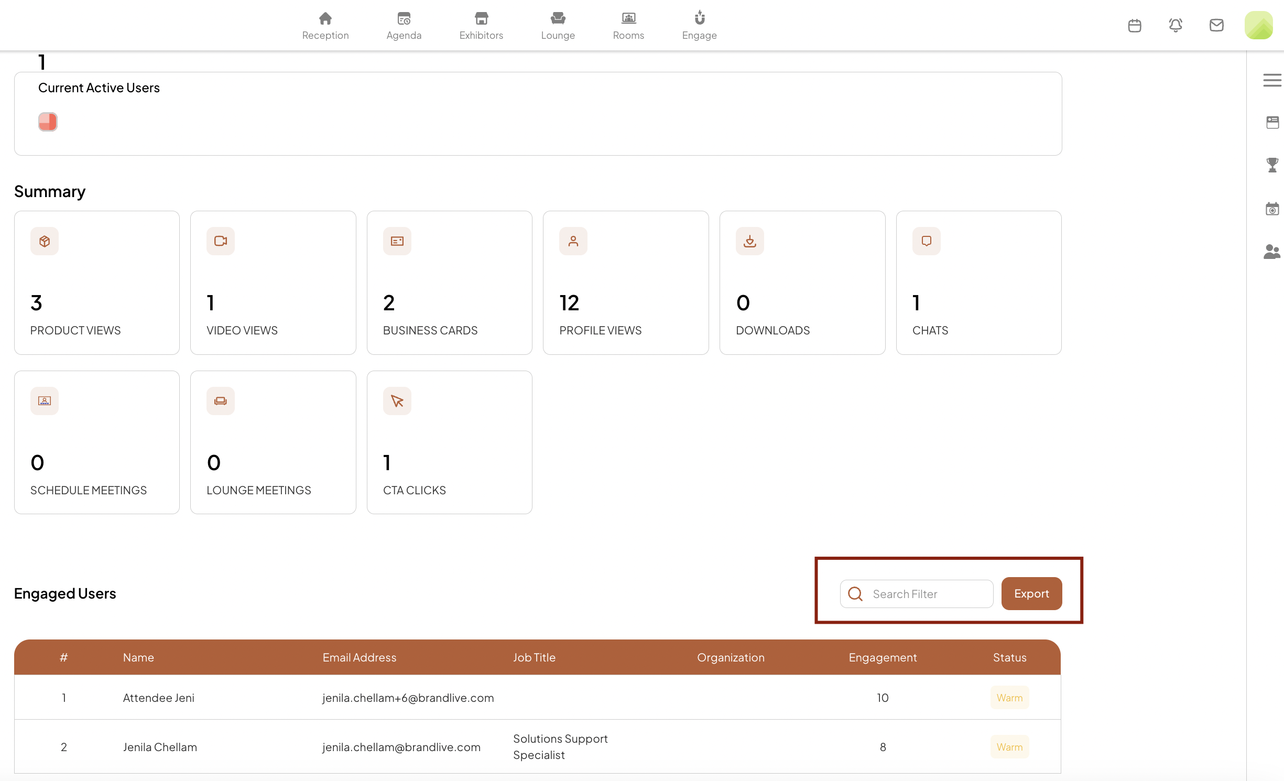1284x781 pixels.
Task: Click the BUSINESS CARDS label
Action: pos(430,330)
